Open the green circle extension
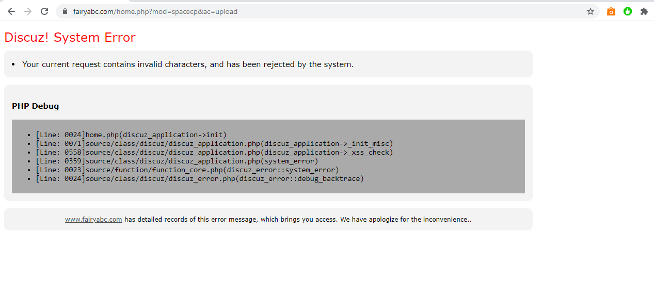Image resolution: width=654 pixels, height=282 pixels. (x=628, y=11)
